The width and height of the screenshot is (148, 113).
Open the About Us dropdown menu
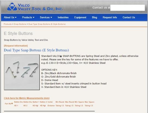pos(10,17)
